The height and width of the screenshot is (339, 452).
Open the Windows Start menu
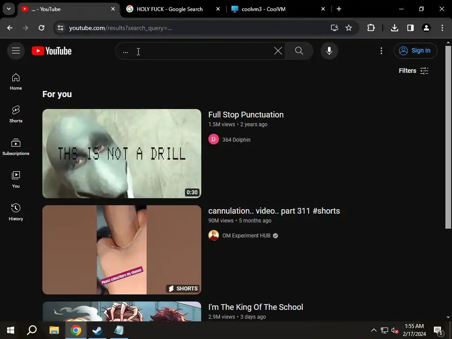11,330
